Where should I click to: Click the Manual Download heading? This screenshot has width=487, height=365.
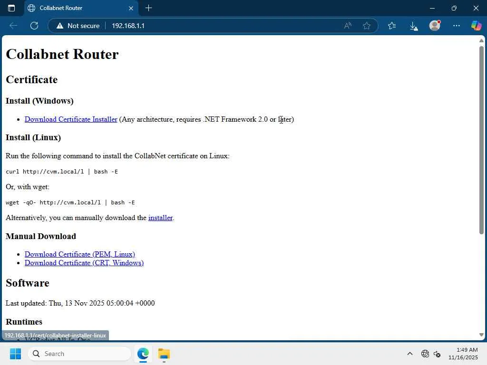point(41,236)
